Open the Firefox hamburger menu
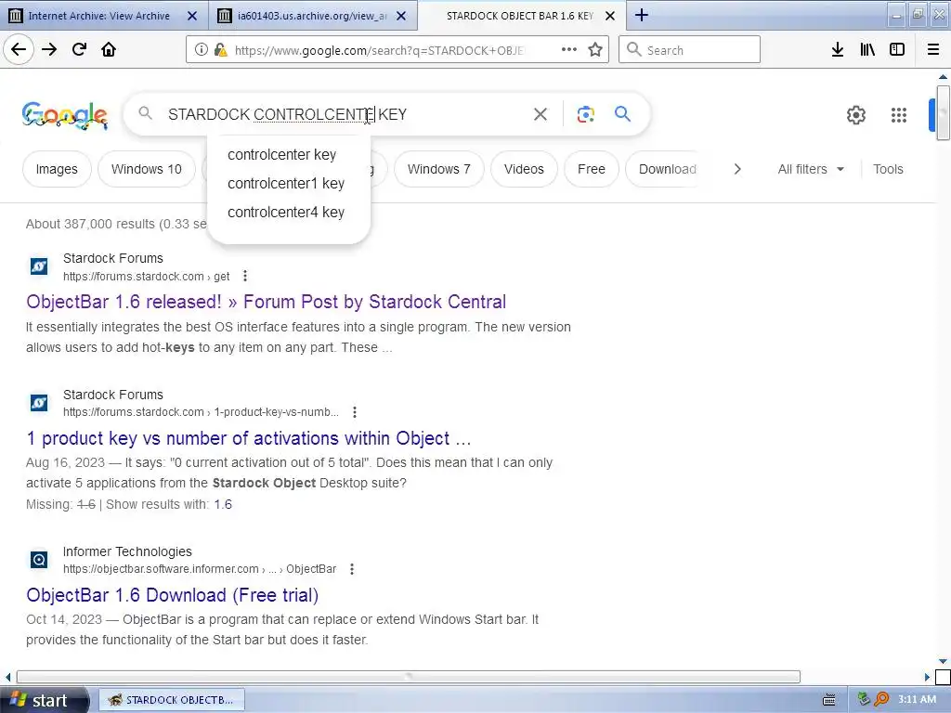Viewport: 951px width, 713px height. coord(933,49)
